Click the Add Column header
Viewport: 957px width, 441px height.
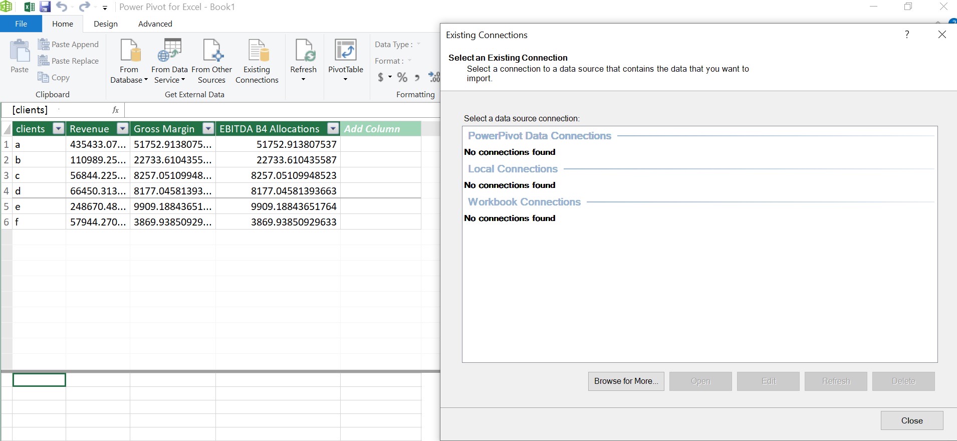pos(380,129)
